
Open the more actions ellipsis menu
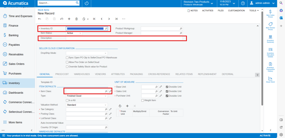(x=124, y=19)
